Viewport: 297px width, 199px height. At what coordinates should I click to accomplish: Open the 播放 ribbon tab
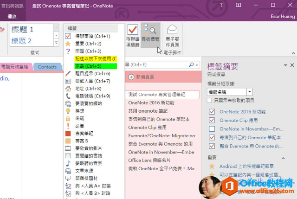click(x=12, y=16)
